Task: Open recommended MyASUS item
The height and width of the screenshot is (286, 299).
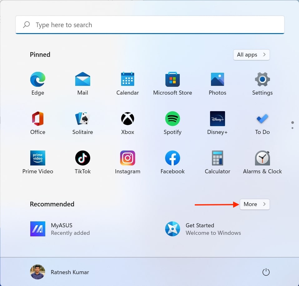Action: click(x=60, y=229)
